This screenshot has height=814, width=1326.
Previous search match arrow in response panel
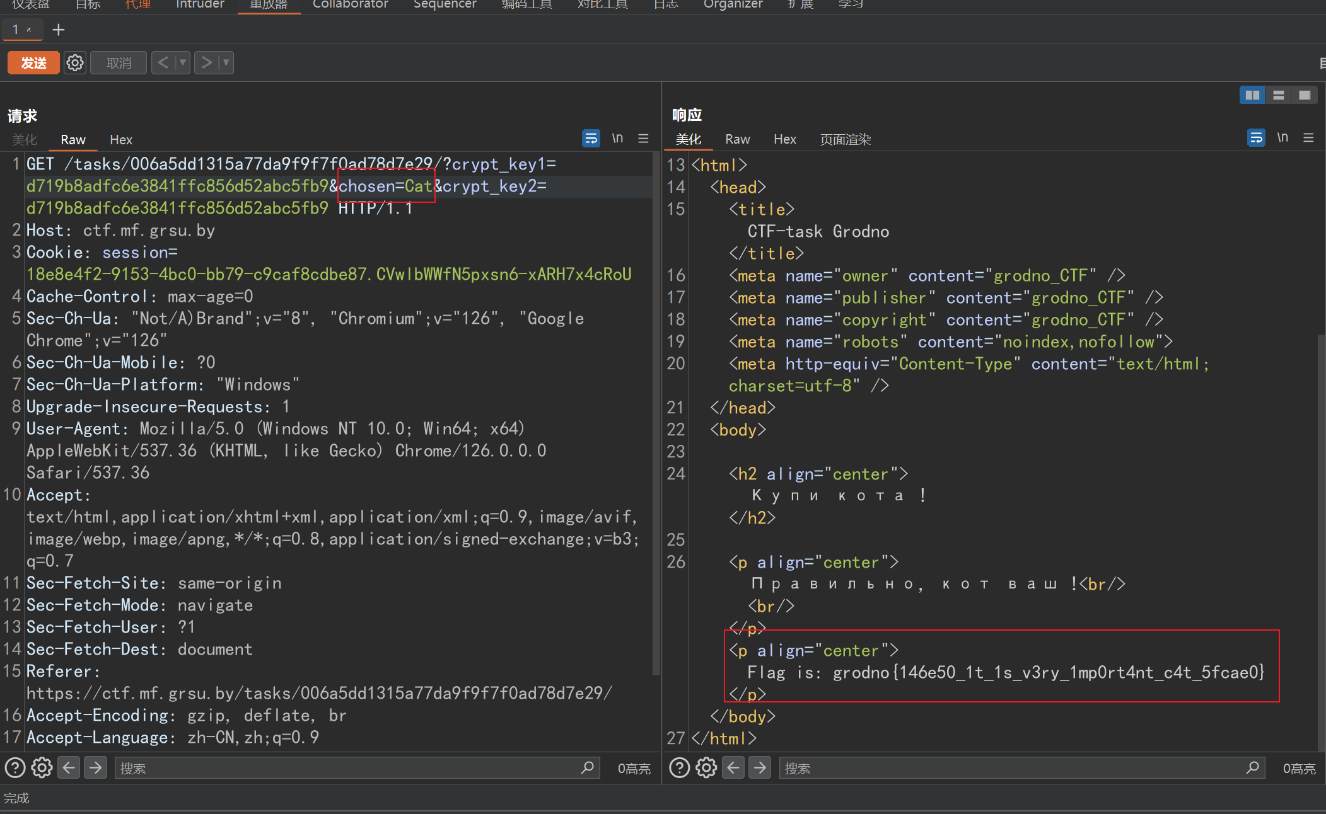point(733,767)
